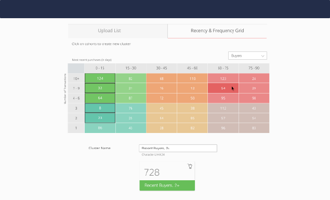This screenshot has height=200, width=330.
Task: Click the green Recent Buyers, 2+ cluster label
Action: (167, 185)
